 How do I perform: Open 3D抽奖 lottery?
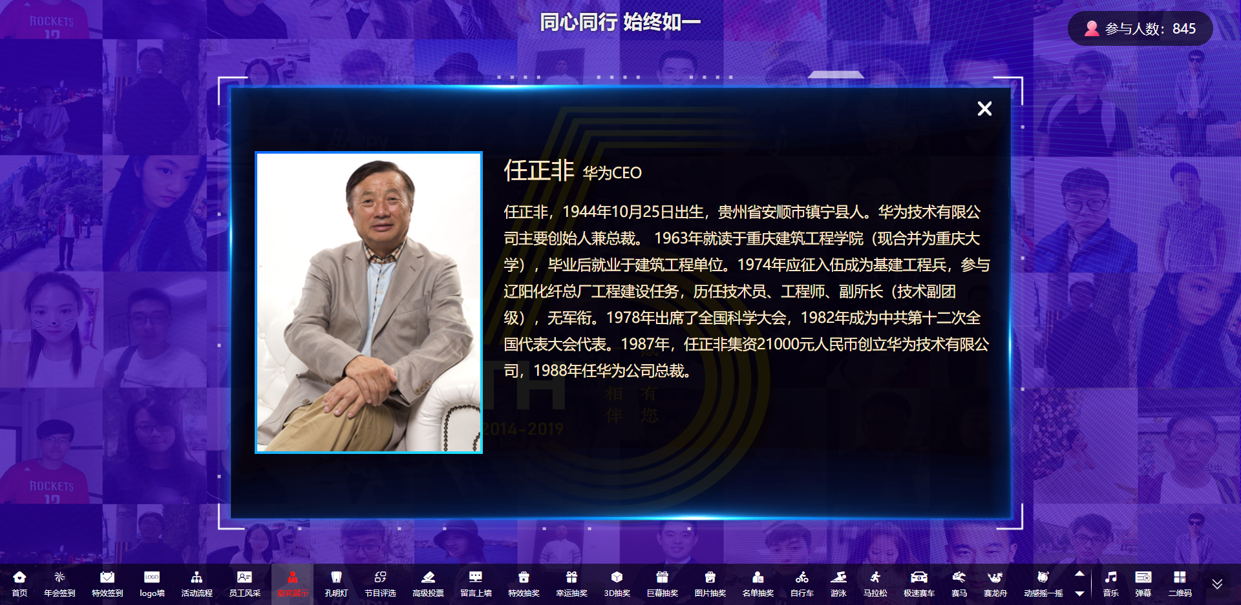[617, 584]
